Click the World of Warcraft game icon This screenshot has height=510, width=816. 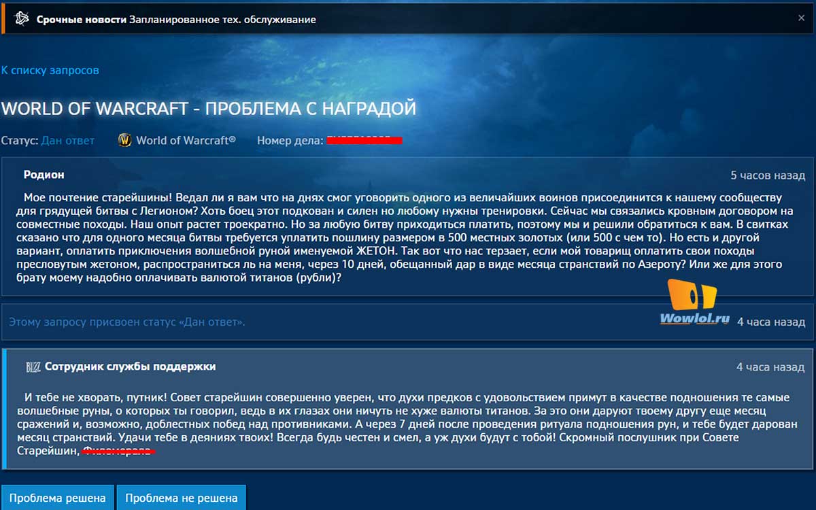point(124,140)
